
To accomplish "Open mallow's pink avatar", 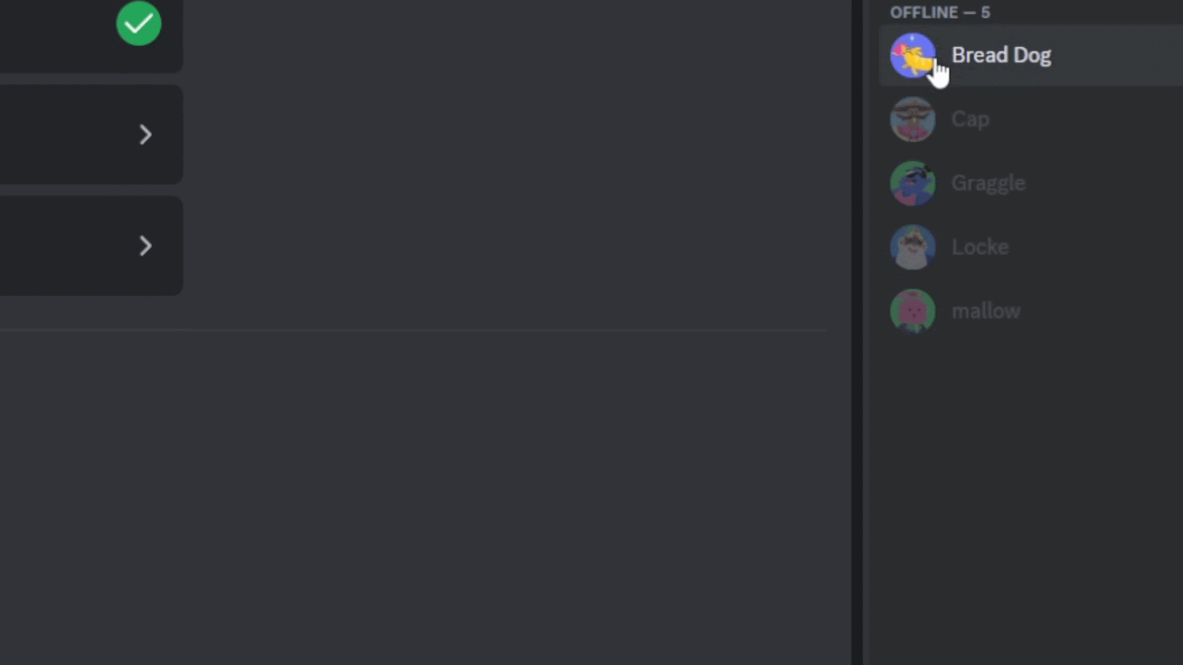I will click(x=912, y=311).
